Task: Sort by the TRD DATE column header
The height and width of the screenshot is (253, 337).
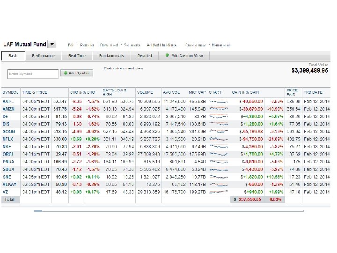Action: (x=313, y=92)
